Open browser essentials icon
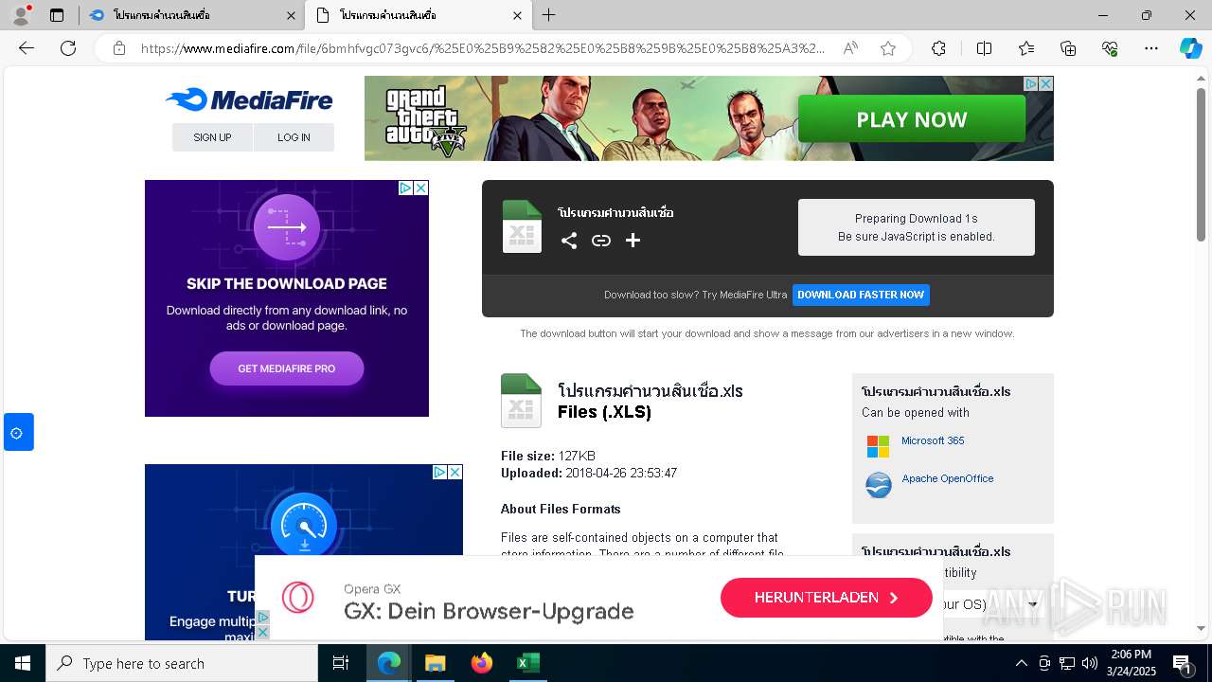Viewport: 1212px width, 682px height. pos(1110,48)
